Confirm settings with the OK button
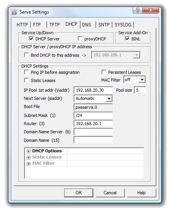Screen dimensions: 170x211 pyautogui.click(x=79, y=193)
